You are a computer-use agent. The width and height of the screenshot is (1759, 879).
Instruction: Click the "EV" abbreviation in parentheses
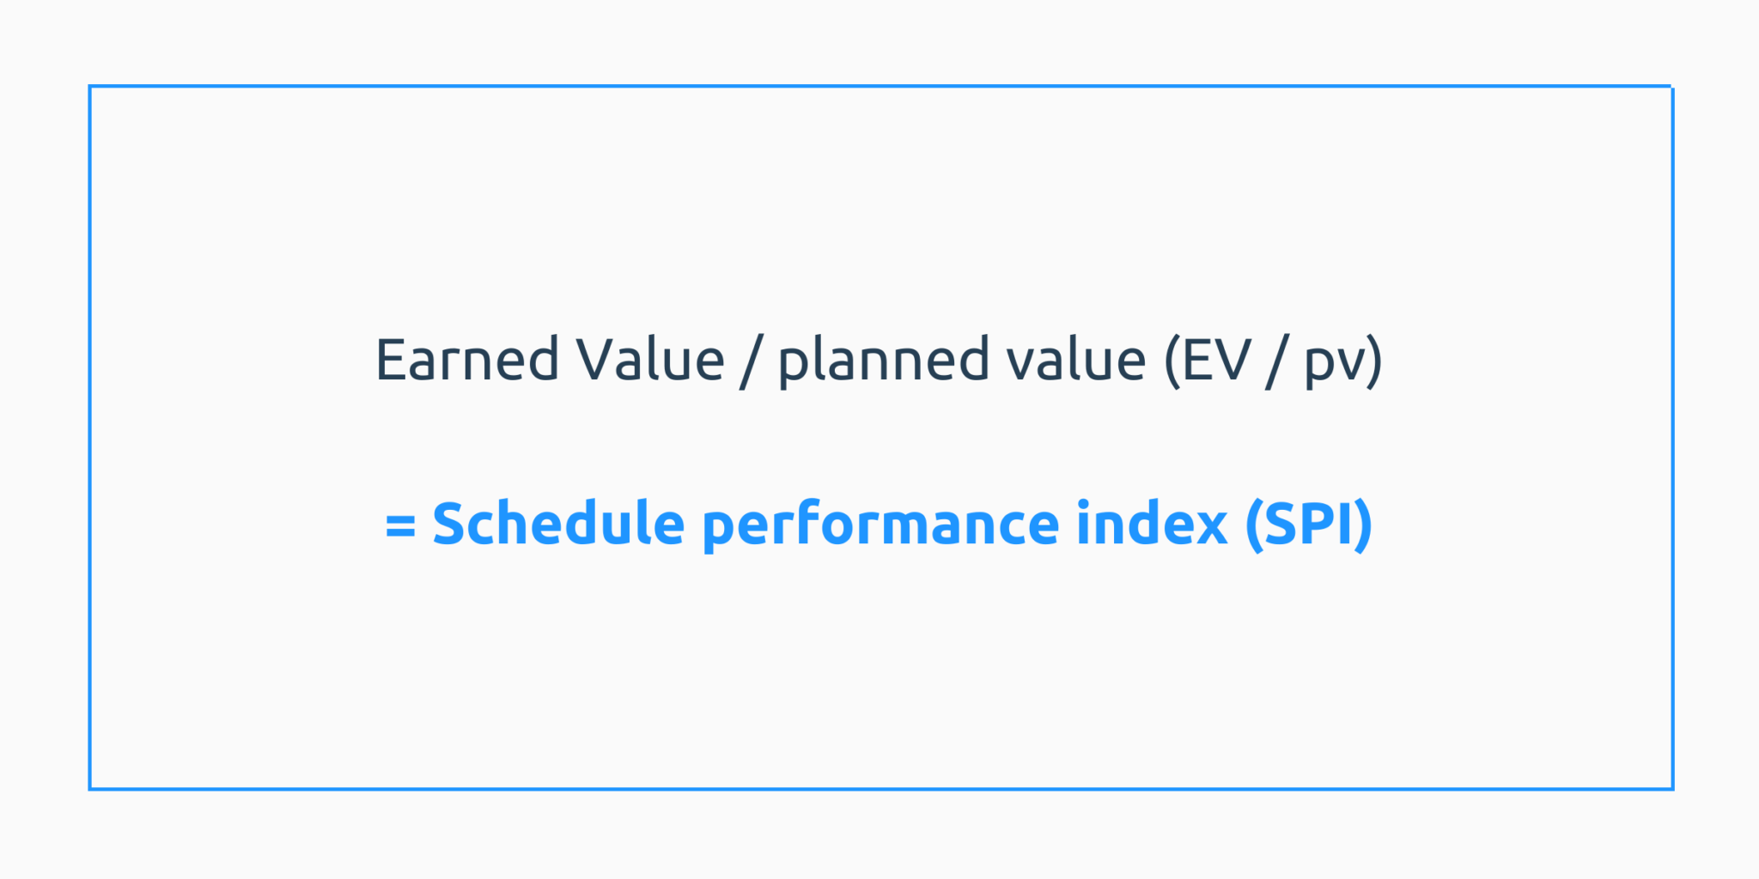1216,360
